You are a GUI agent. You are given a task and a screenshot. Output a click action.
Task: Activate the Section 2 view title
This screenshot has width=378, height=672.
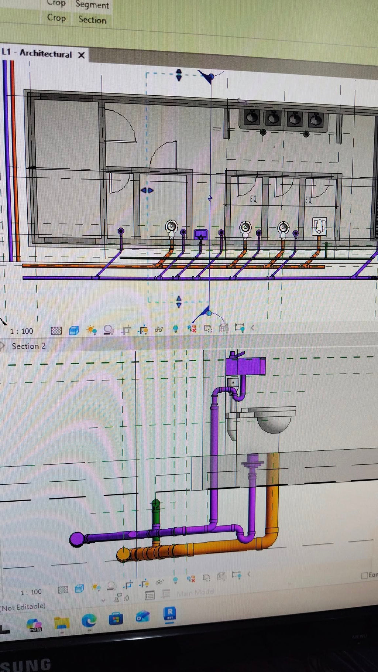29,346
